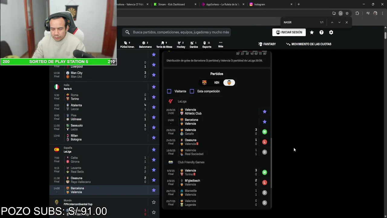Open the help question mark icon
The height and width of the screenshot is (218, 387).
[x=321, y=32]
